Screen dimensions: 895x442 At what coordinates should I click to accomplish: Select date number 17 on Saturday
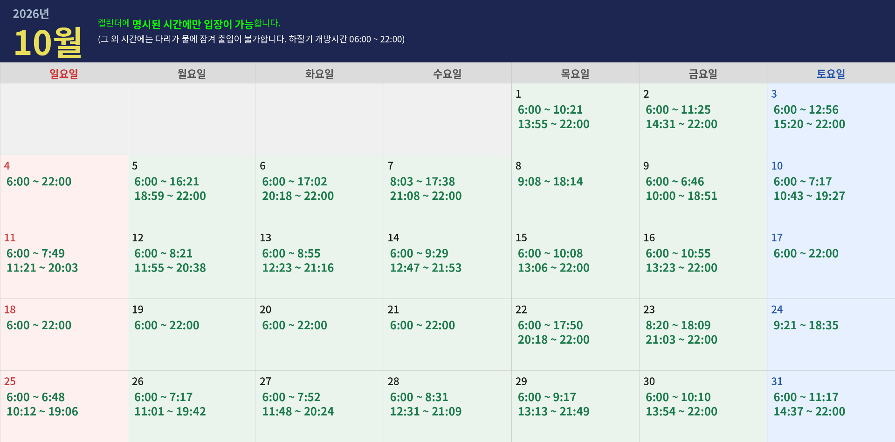coord(777,238)
